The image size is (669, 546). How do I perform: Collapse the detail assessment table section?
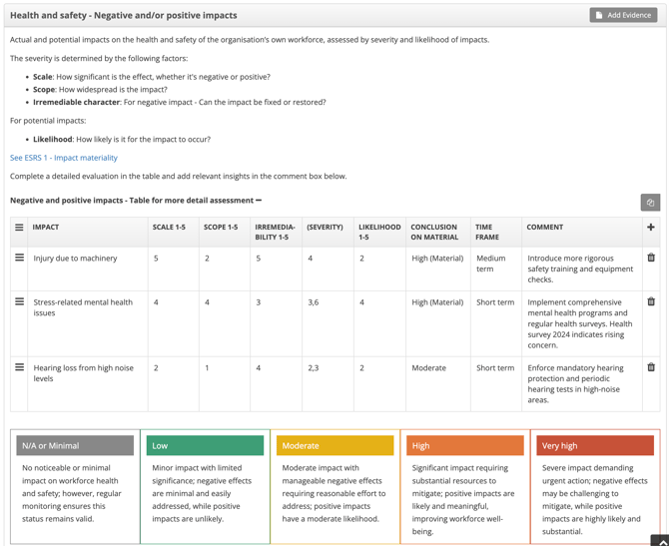tap(259, 201)
